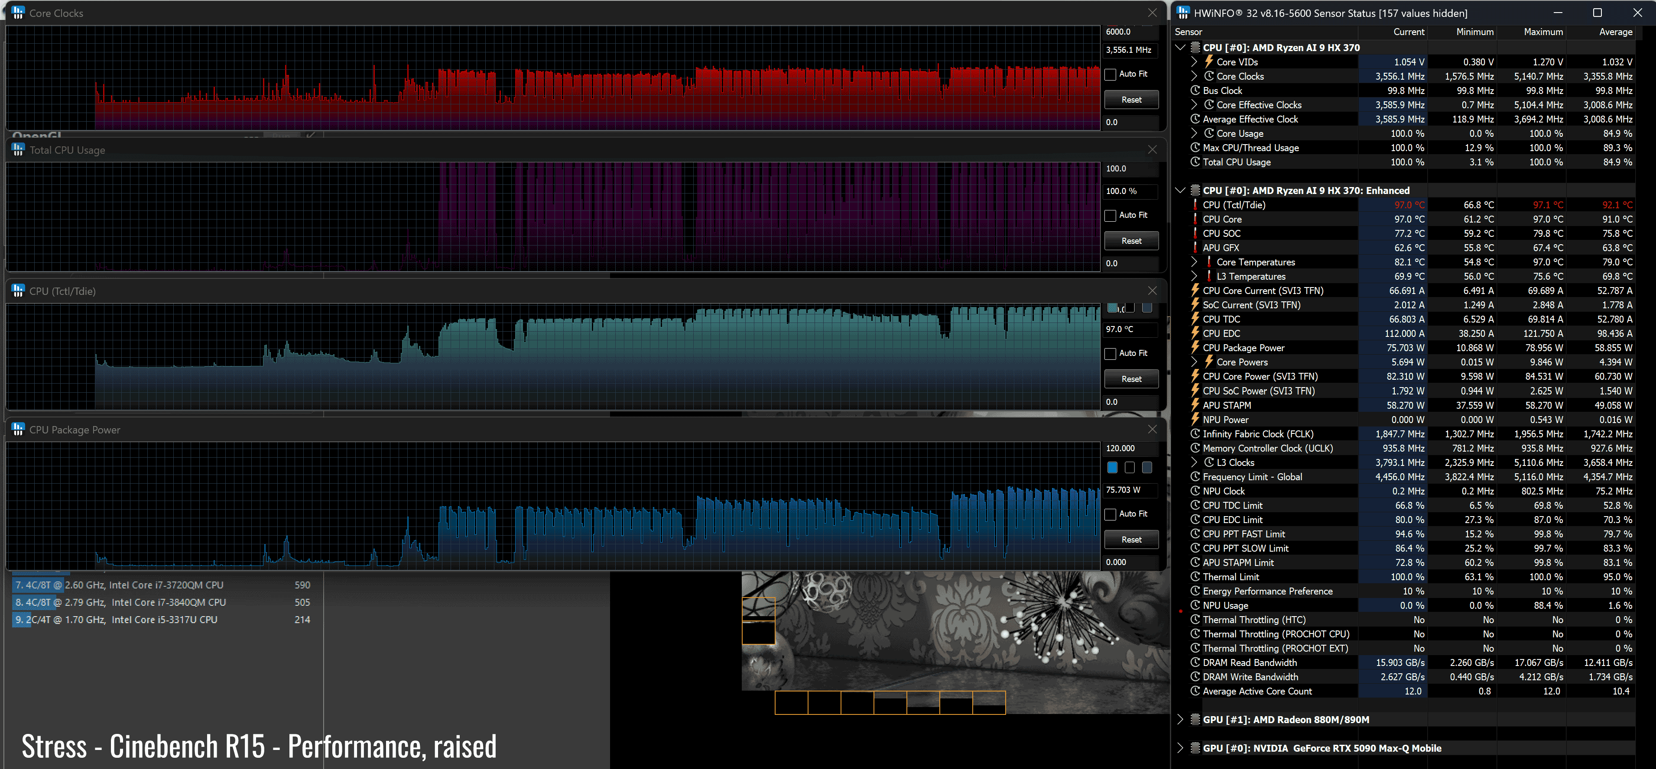Reset the CPU Package Power graph
1656x769 pixels.
[x=1131, y=540]
